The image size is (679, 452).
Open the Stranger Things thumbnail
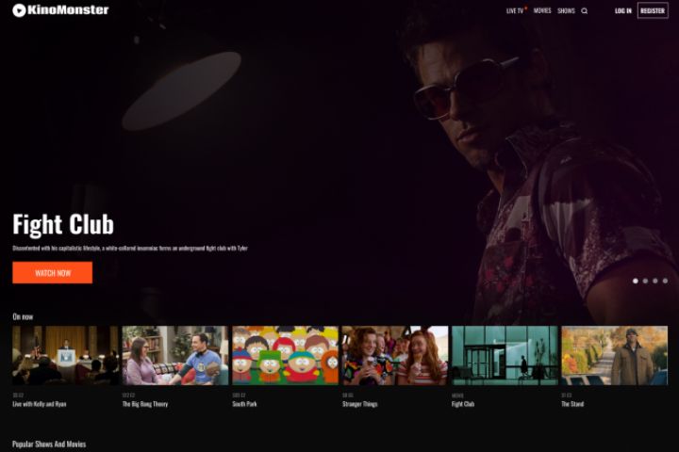395,356
